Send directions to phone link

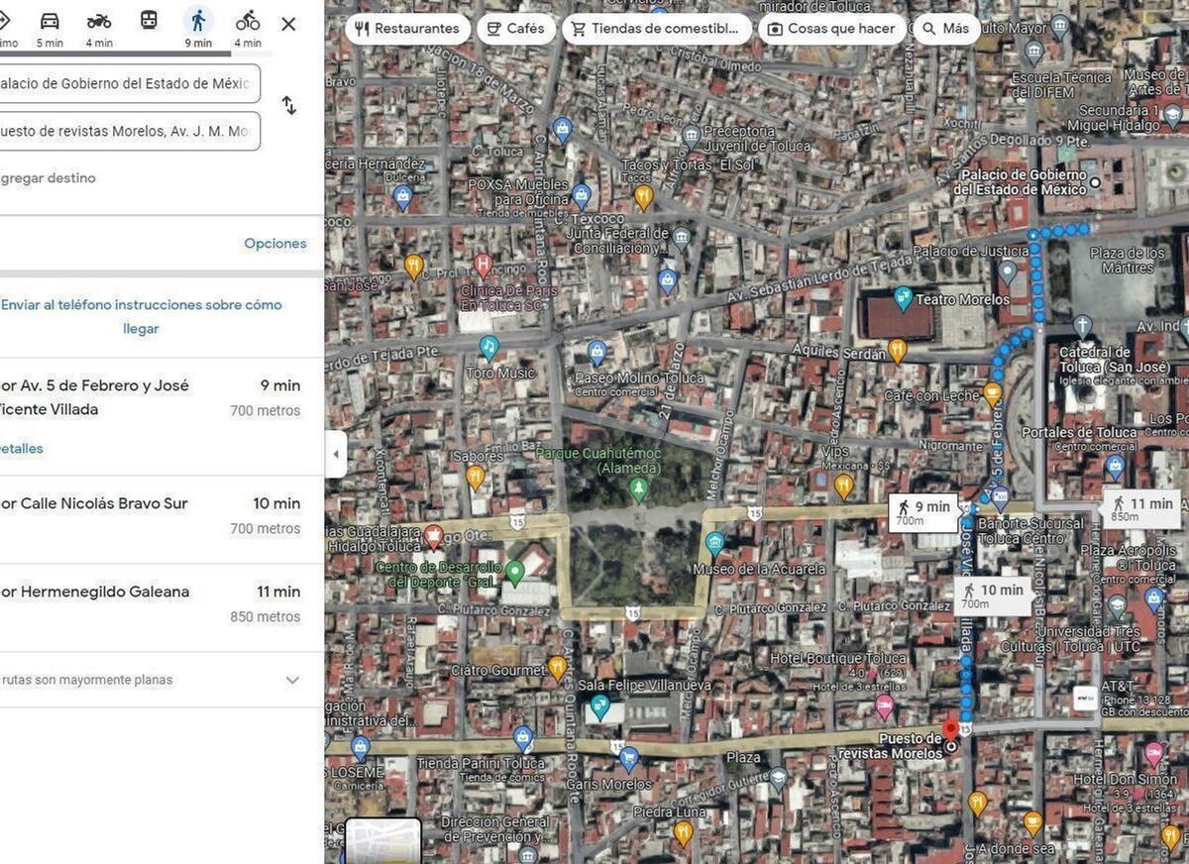141,316
